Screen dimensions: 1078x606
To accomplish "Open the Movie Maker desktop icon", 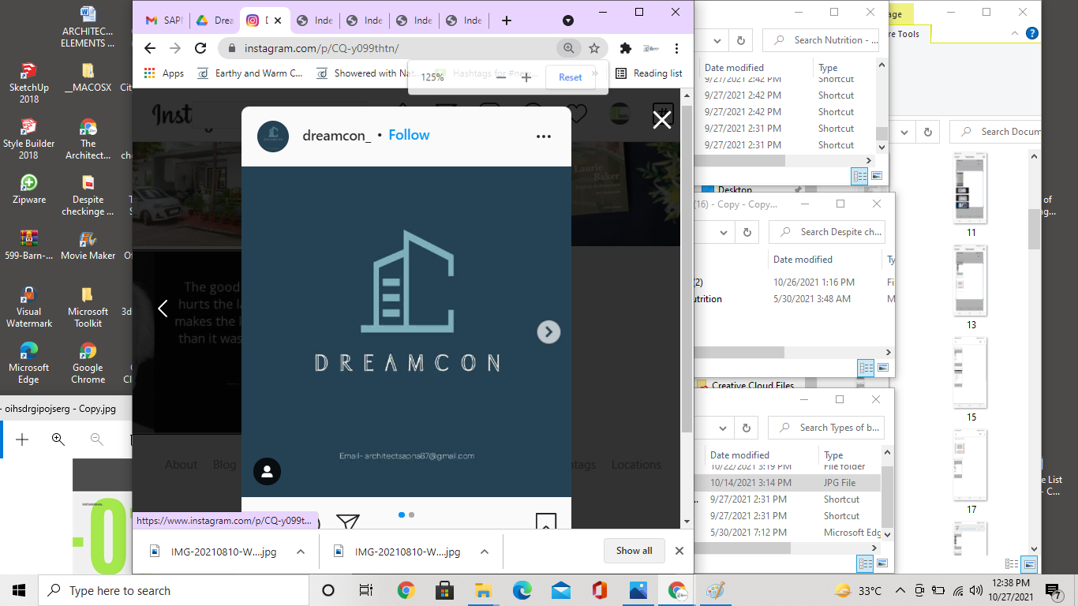I will pos(88,245).
